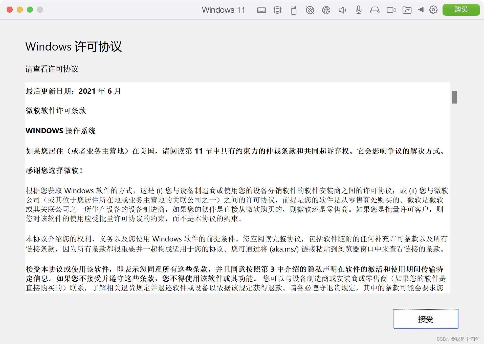Click the '感谢您选择微软！' line

[x=54, y=170]
